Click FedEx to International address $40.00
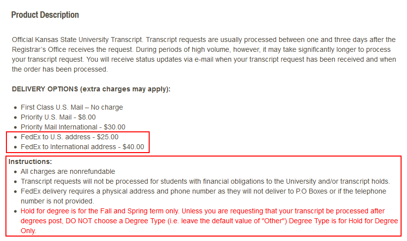 coord(82,147)
